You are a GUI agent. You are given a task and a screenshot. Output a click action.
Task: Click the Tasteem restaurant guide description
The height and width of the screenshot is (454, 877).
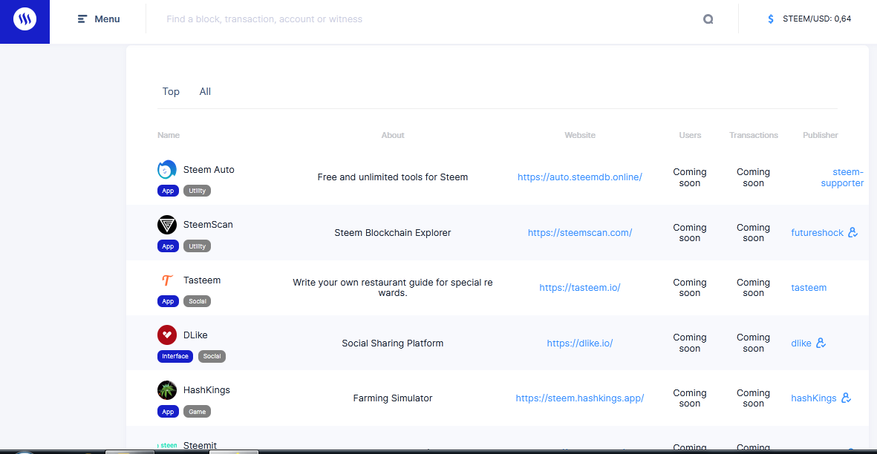393,288
